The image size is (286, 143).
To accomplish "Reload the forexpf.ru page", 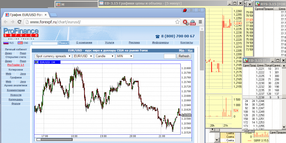I will click(x=19, y=22).
